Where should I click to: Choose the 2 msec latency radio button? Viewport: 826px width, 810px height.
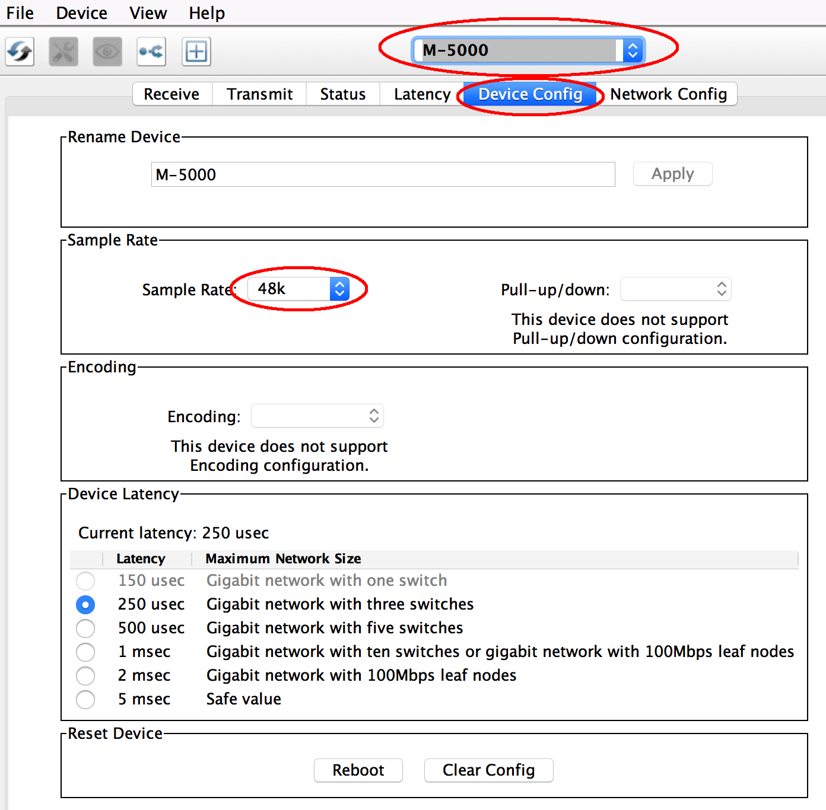(x=85, y=675)
